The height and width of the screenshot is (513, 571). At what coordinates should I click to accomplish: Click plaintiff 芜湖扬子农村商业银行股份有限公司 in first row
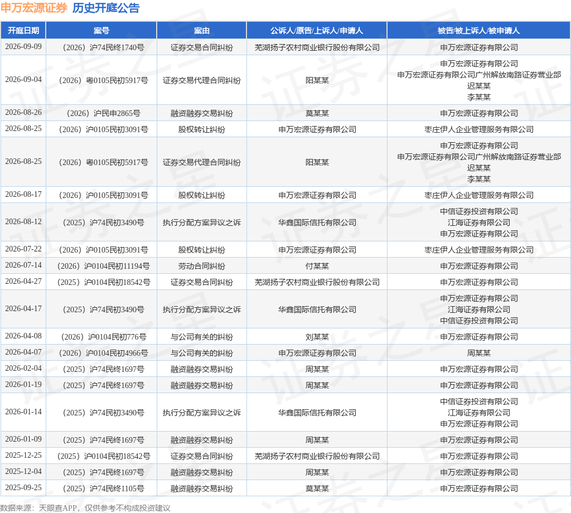[x=317, y=47]
